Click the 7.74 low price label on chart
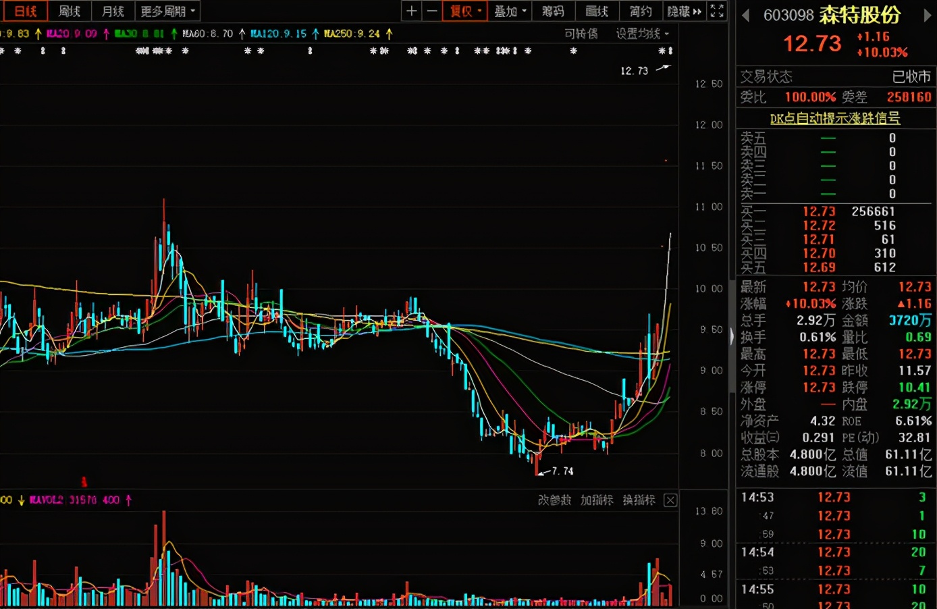 [562, 471]
